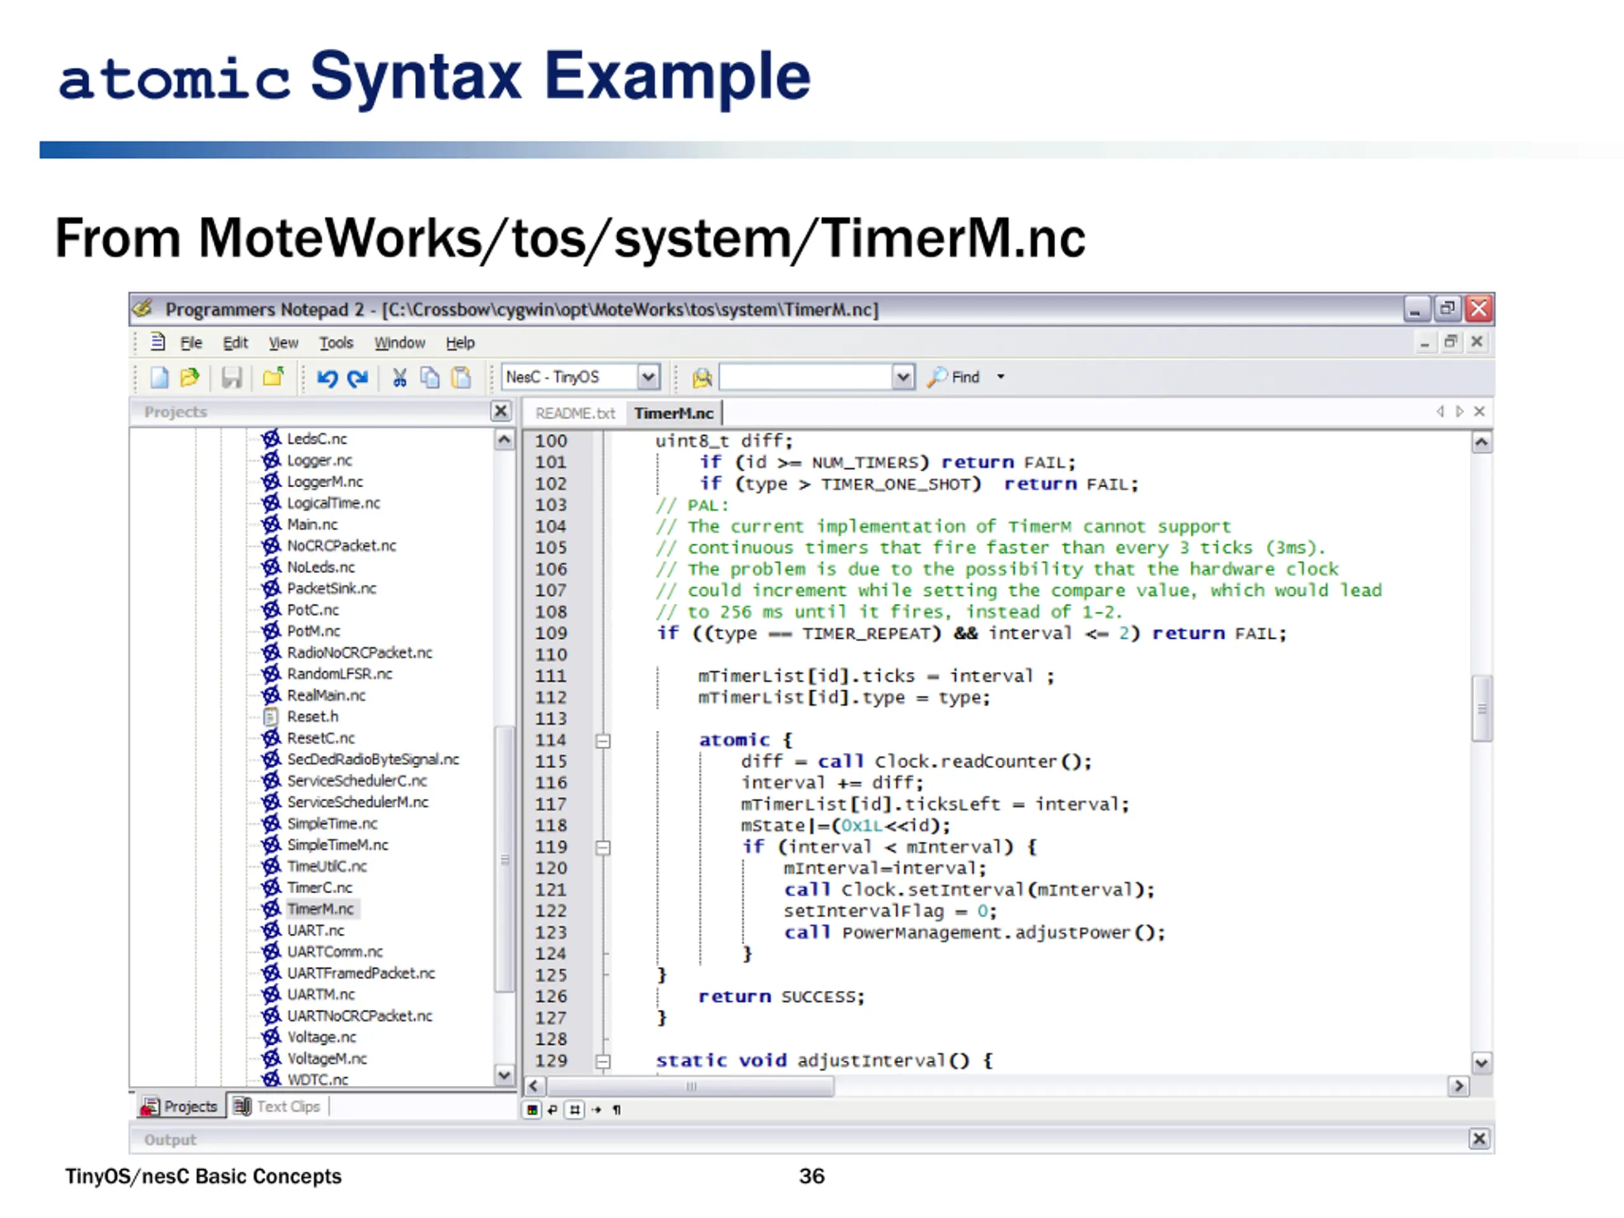Select UARTComm.nc in the project tree
This screenshot has width=1624, height=1218.
point(335,952)
